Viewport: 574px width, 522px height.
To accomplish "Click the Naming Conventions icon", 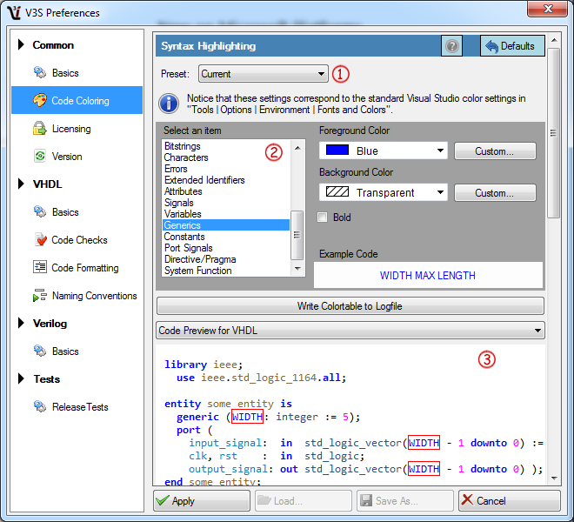I will point(40,295).
